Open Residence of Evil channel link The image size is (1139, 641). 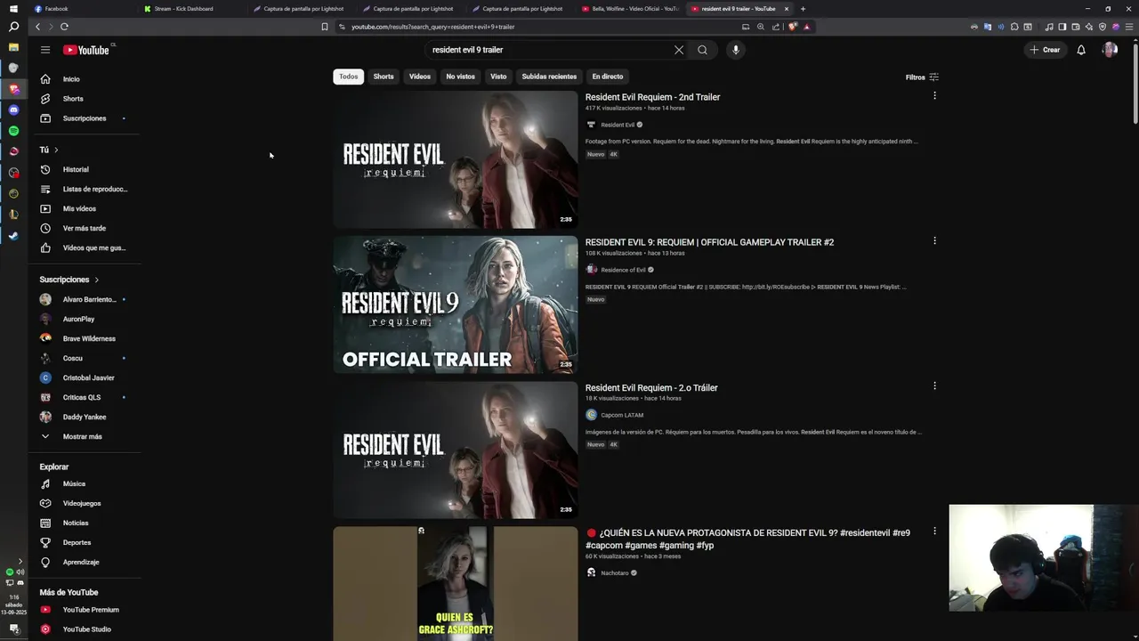(623, 270)
